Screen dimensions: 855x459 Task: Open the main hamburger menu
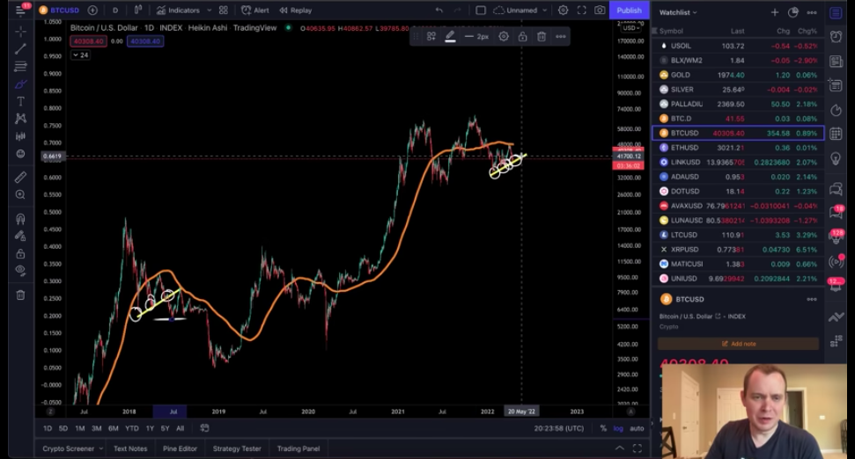(x=21, y=10)
